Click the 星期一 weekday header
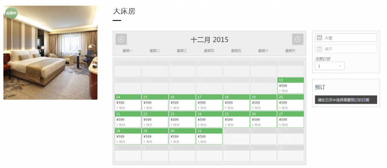 tap(128, 51)
